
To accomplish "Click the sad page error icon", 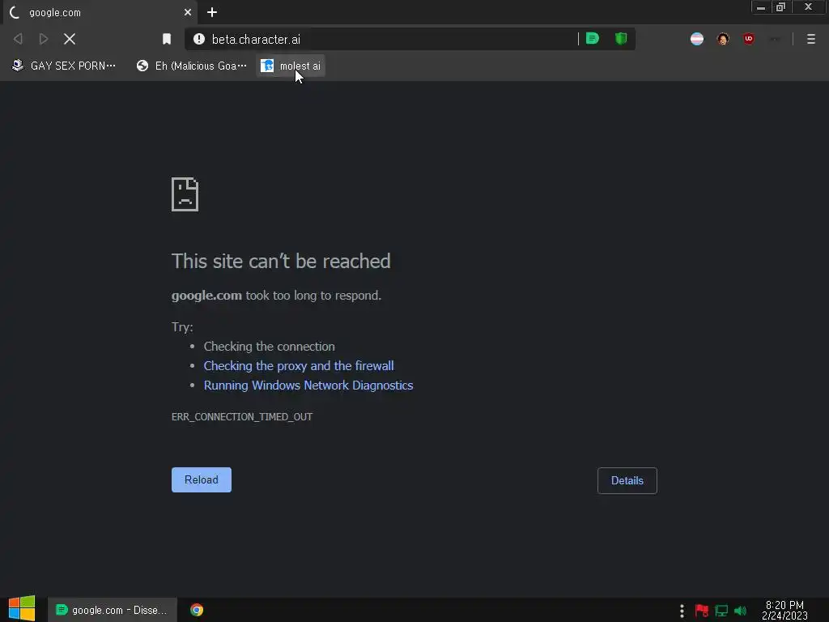I will (x=185, y=194).
